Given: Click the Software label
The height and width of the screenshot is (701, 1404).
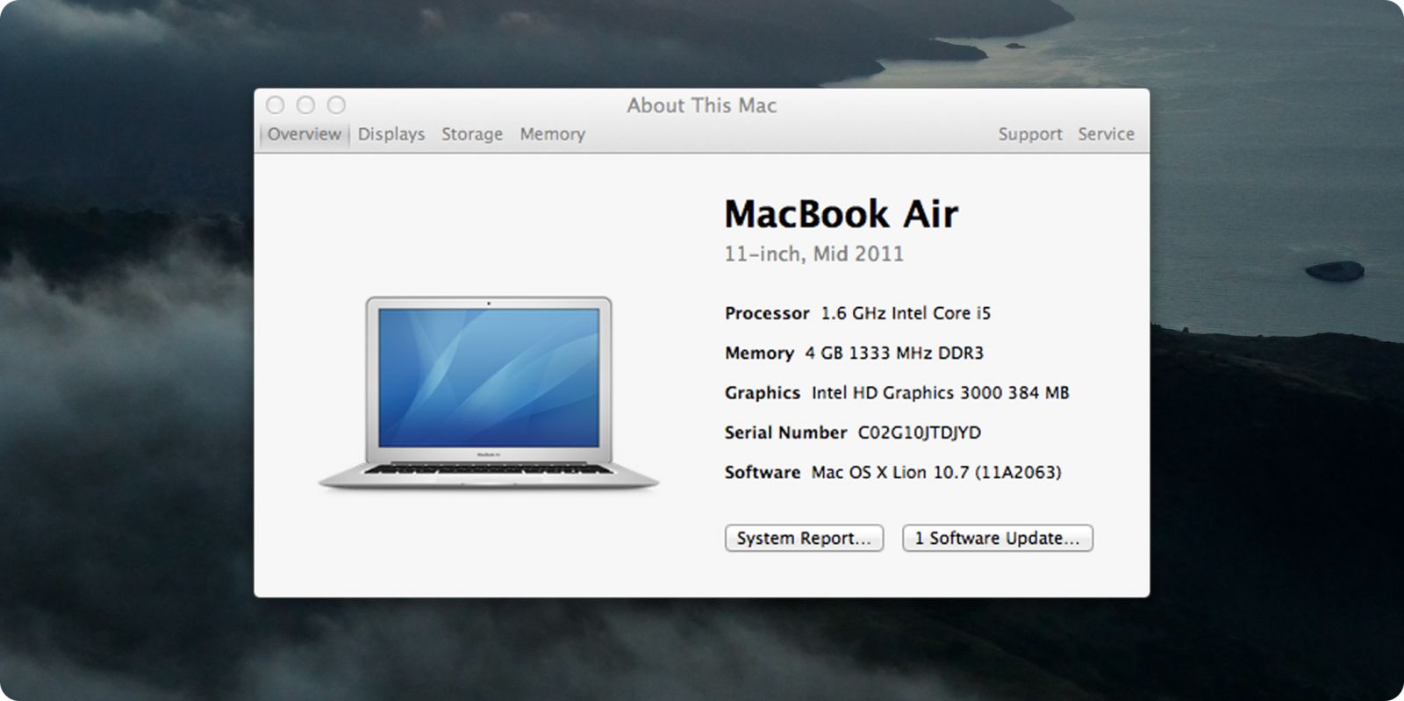Looking at the screenshot, I should [x=763, y=472].
